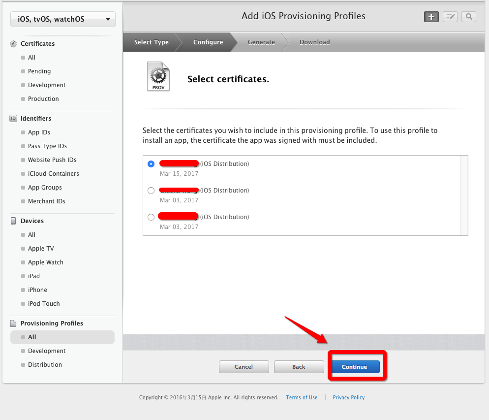Viewport: 489px width, 420px height.
Task: Open the Terms of Use link
Action: point(302,397)
